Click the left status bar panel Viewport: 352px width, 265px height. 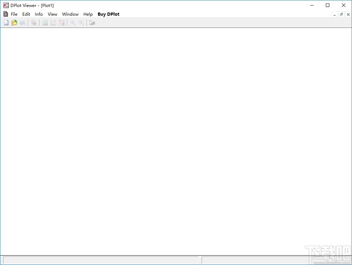99,260
